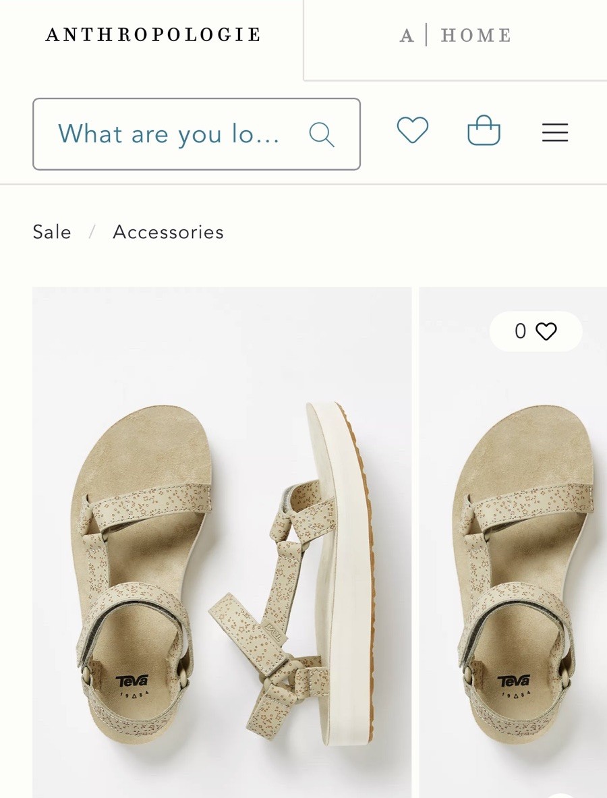Switch to the A | Home tab
The width and height of the screenshot is (607, 798).
tap(455, 36)
